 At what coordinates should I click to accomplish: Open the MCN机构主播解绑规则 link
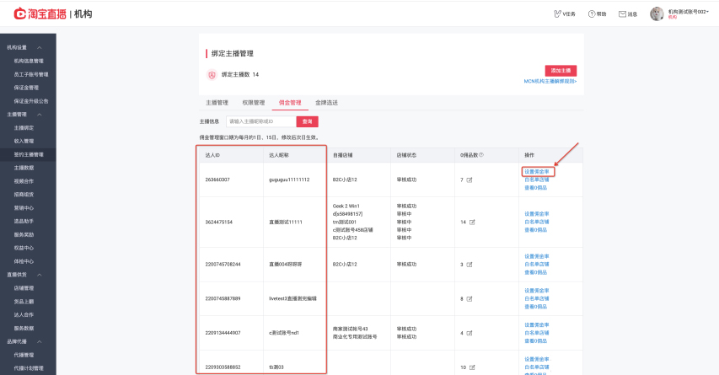click(x=550, y=81)
